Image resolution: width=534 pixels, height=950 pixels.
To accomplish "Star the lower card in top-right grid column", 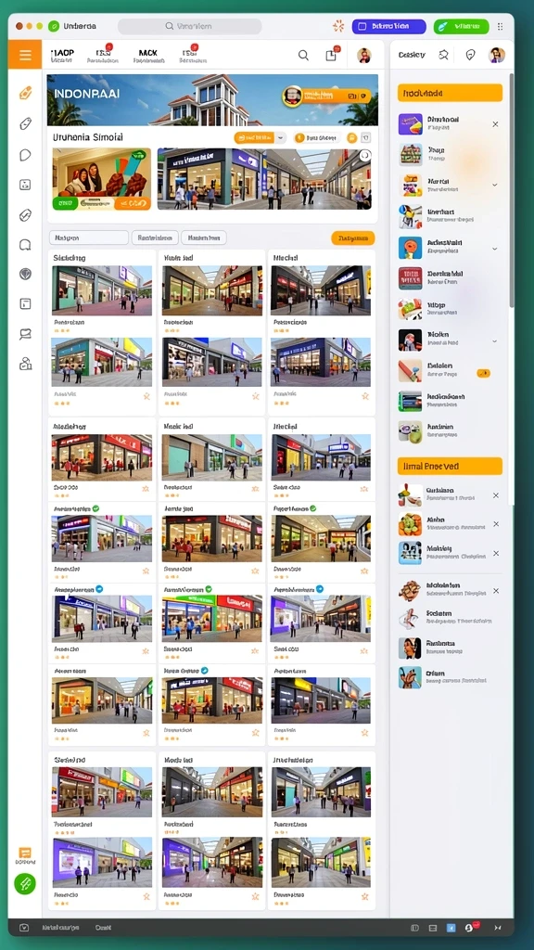I will click(x=364, y=396).
